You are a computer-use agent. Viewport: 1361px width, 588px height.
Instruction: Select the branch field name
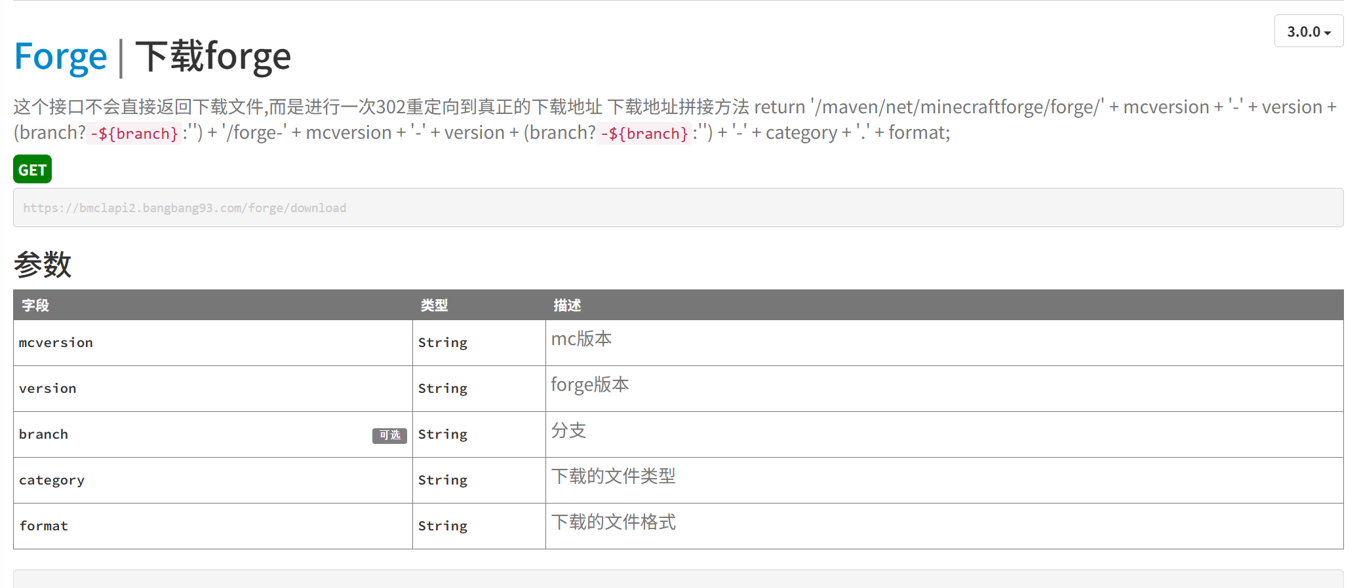44,434
